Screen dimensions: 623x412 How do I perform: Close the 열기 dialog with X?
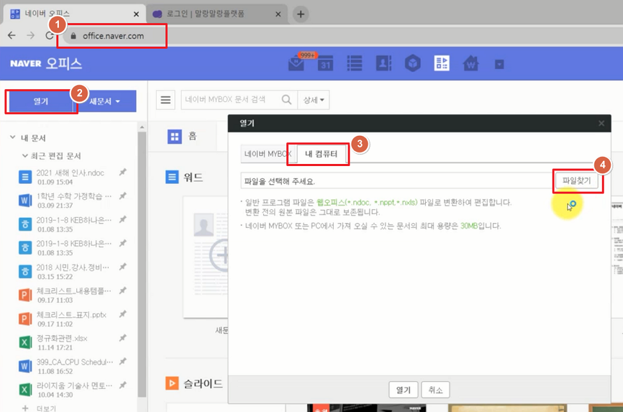click(601, 123)
